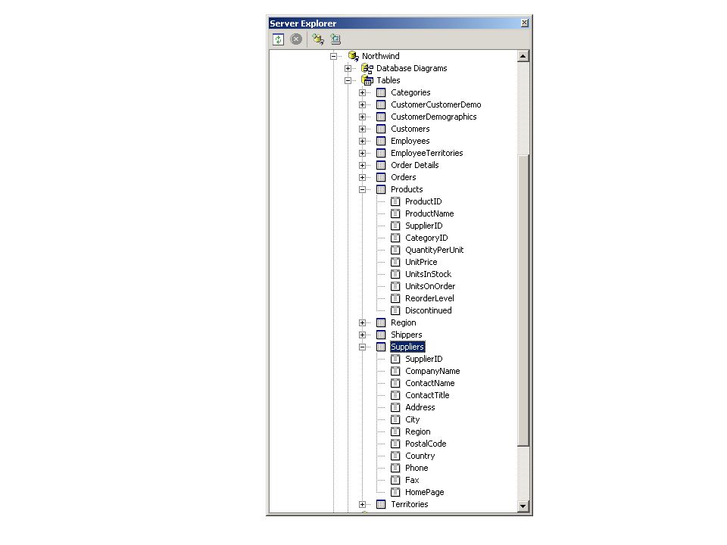Image resolution: width=727 pixels, height=545 pixels.
Task: Expand the CustomerDemographics table
Action: 362,117
